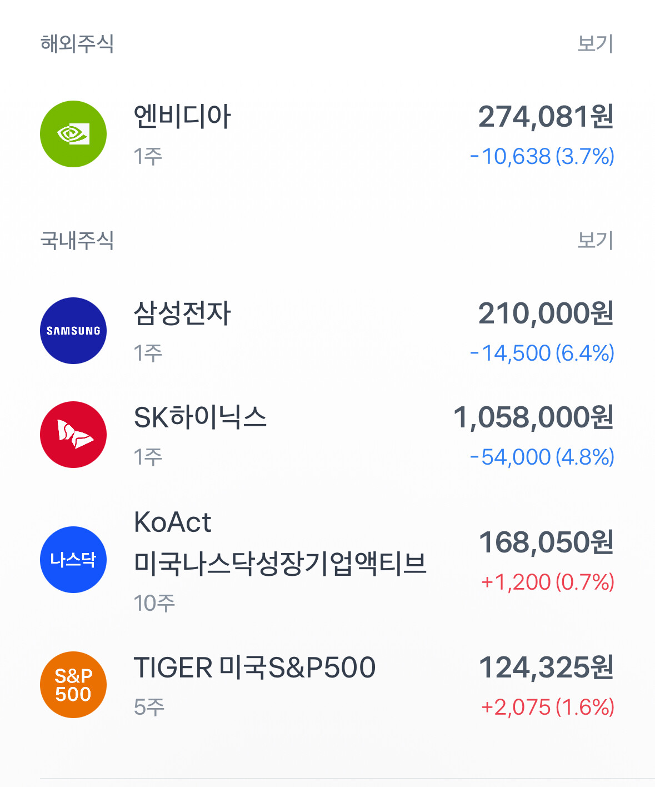
Task: Open TIGER 미국S&P500 holding
Action: pos(254,668)
